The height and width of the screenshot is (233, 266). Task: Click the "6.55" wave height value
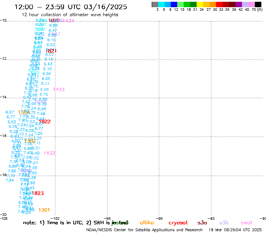46,79
